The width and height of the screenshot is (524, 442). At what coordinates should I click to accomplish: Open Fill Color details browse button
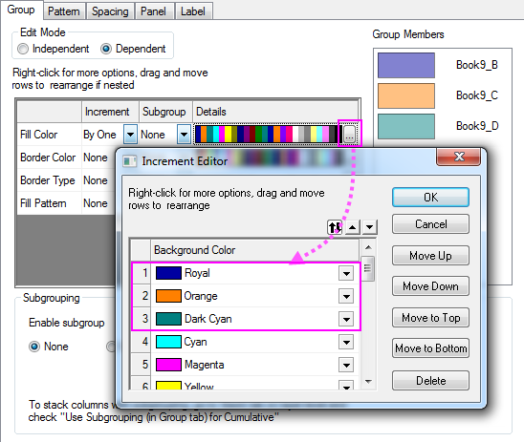349,135
